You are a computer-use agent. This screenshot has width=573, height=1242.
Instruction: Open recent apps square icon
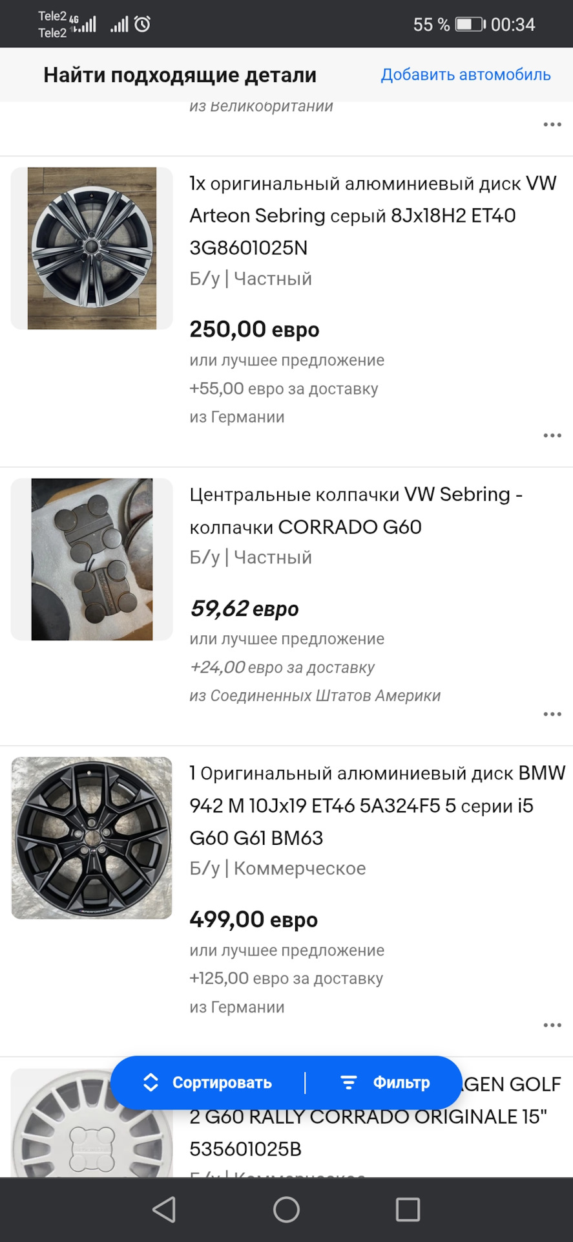tap(408, 1209)
